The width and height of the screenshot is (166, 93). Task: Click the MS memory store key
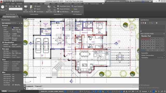pos(148,50)
